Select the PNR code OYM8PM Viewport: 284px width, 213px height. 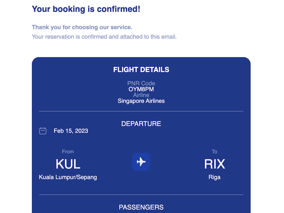[141, 89]
